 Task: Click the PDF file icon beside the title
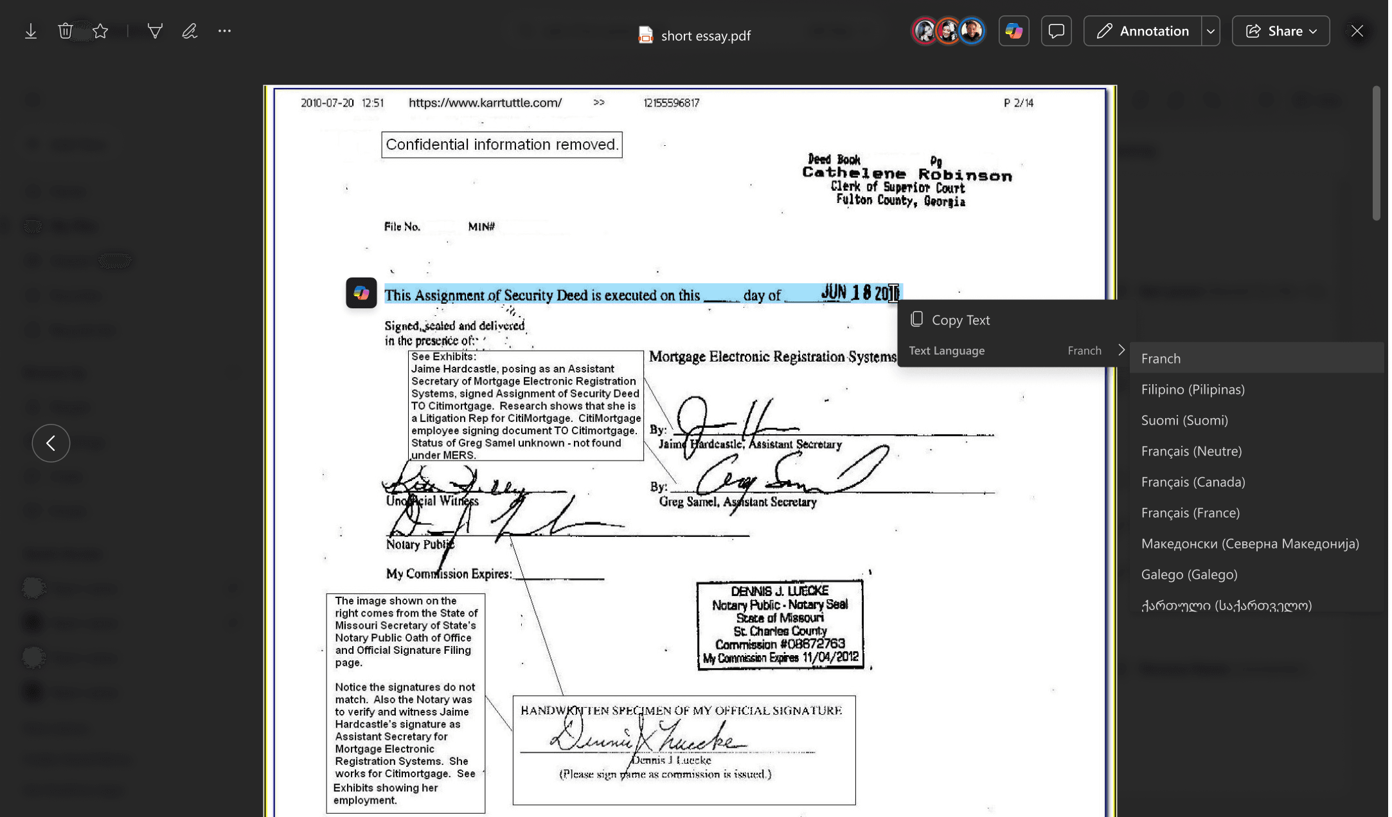(646, 35)
